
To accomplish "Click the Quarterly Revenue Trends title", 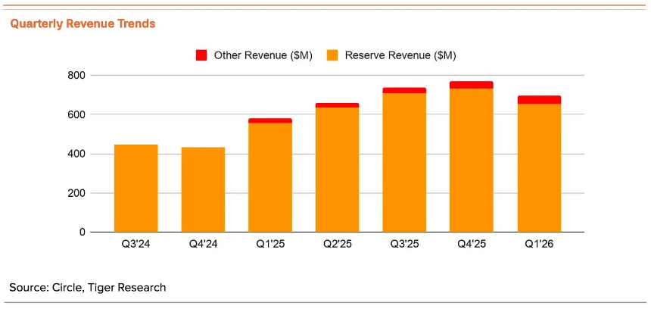I will [x=83, y=24].
